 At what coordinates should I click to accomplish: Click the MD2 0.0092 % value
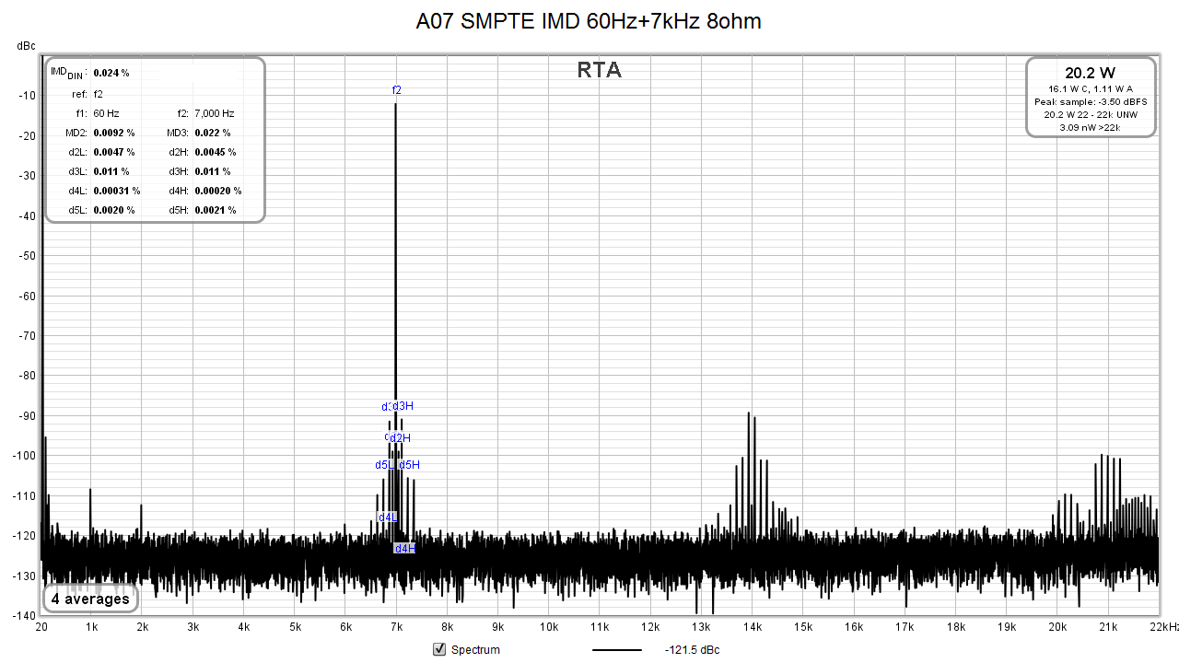[114, 133]
